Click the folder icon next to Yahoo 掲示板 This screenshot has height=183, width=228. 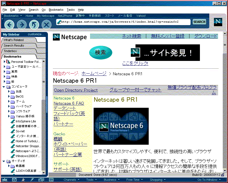13,117
